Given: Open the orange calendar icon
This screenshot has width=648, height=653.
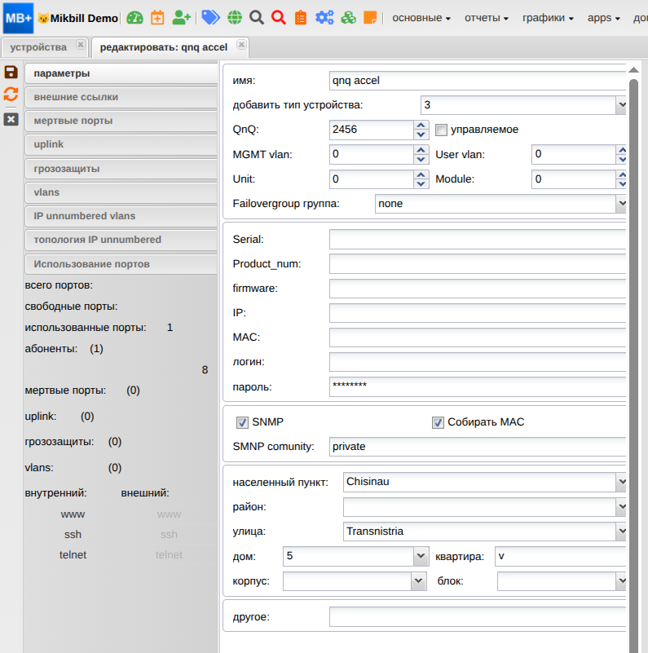Looking at the screenshot, I should (x=157, y=17).
